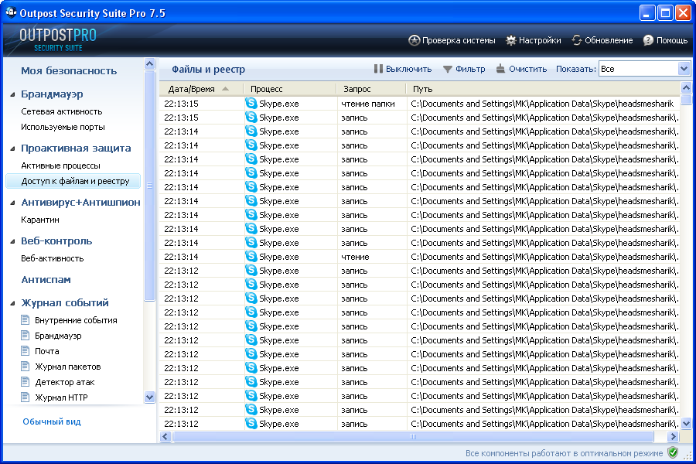Viewport: 696px width, 464px height.
Task: Open Журнал HTTP log entry
Action: pyautogui.click(x=61, y=397)
